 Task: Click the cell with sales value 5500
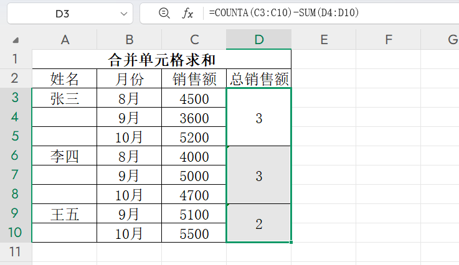pos(194,233)
